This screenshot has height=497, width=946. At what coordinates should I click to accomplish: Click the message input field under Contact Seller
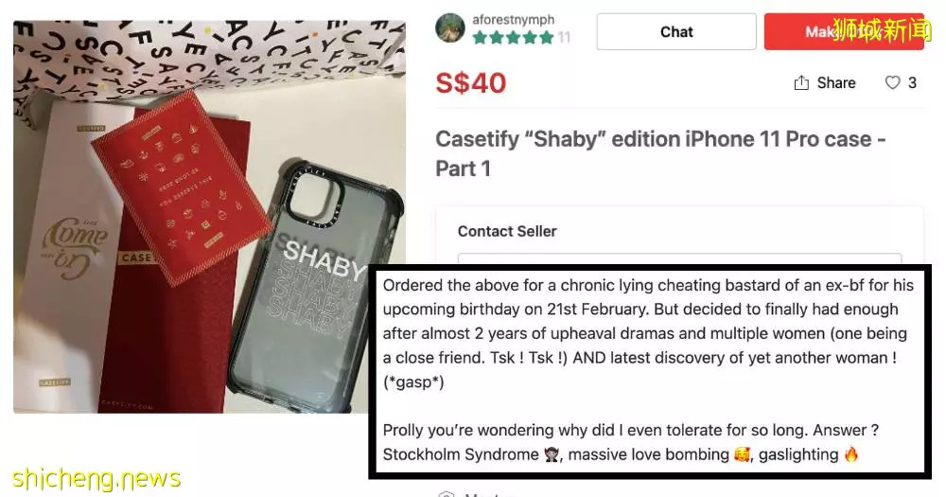(679, 258)
